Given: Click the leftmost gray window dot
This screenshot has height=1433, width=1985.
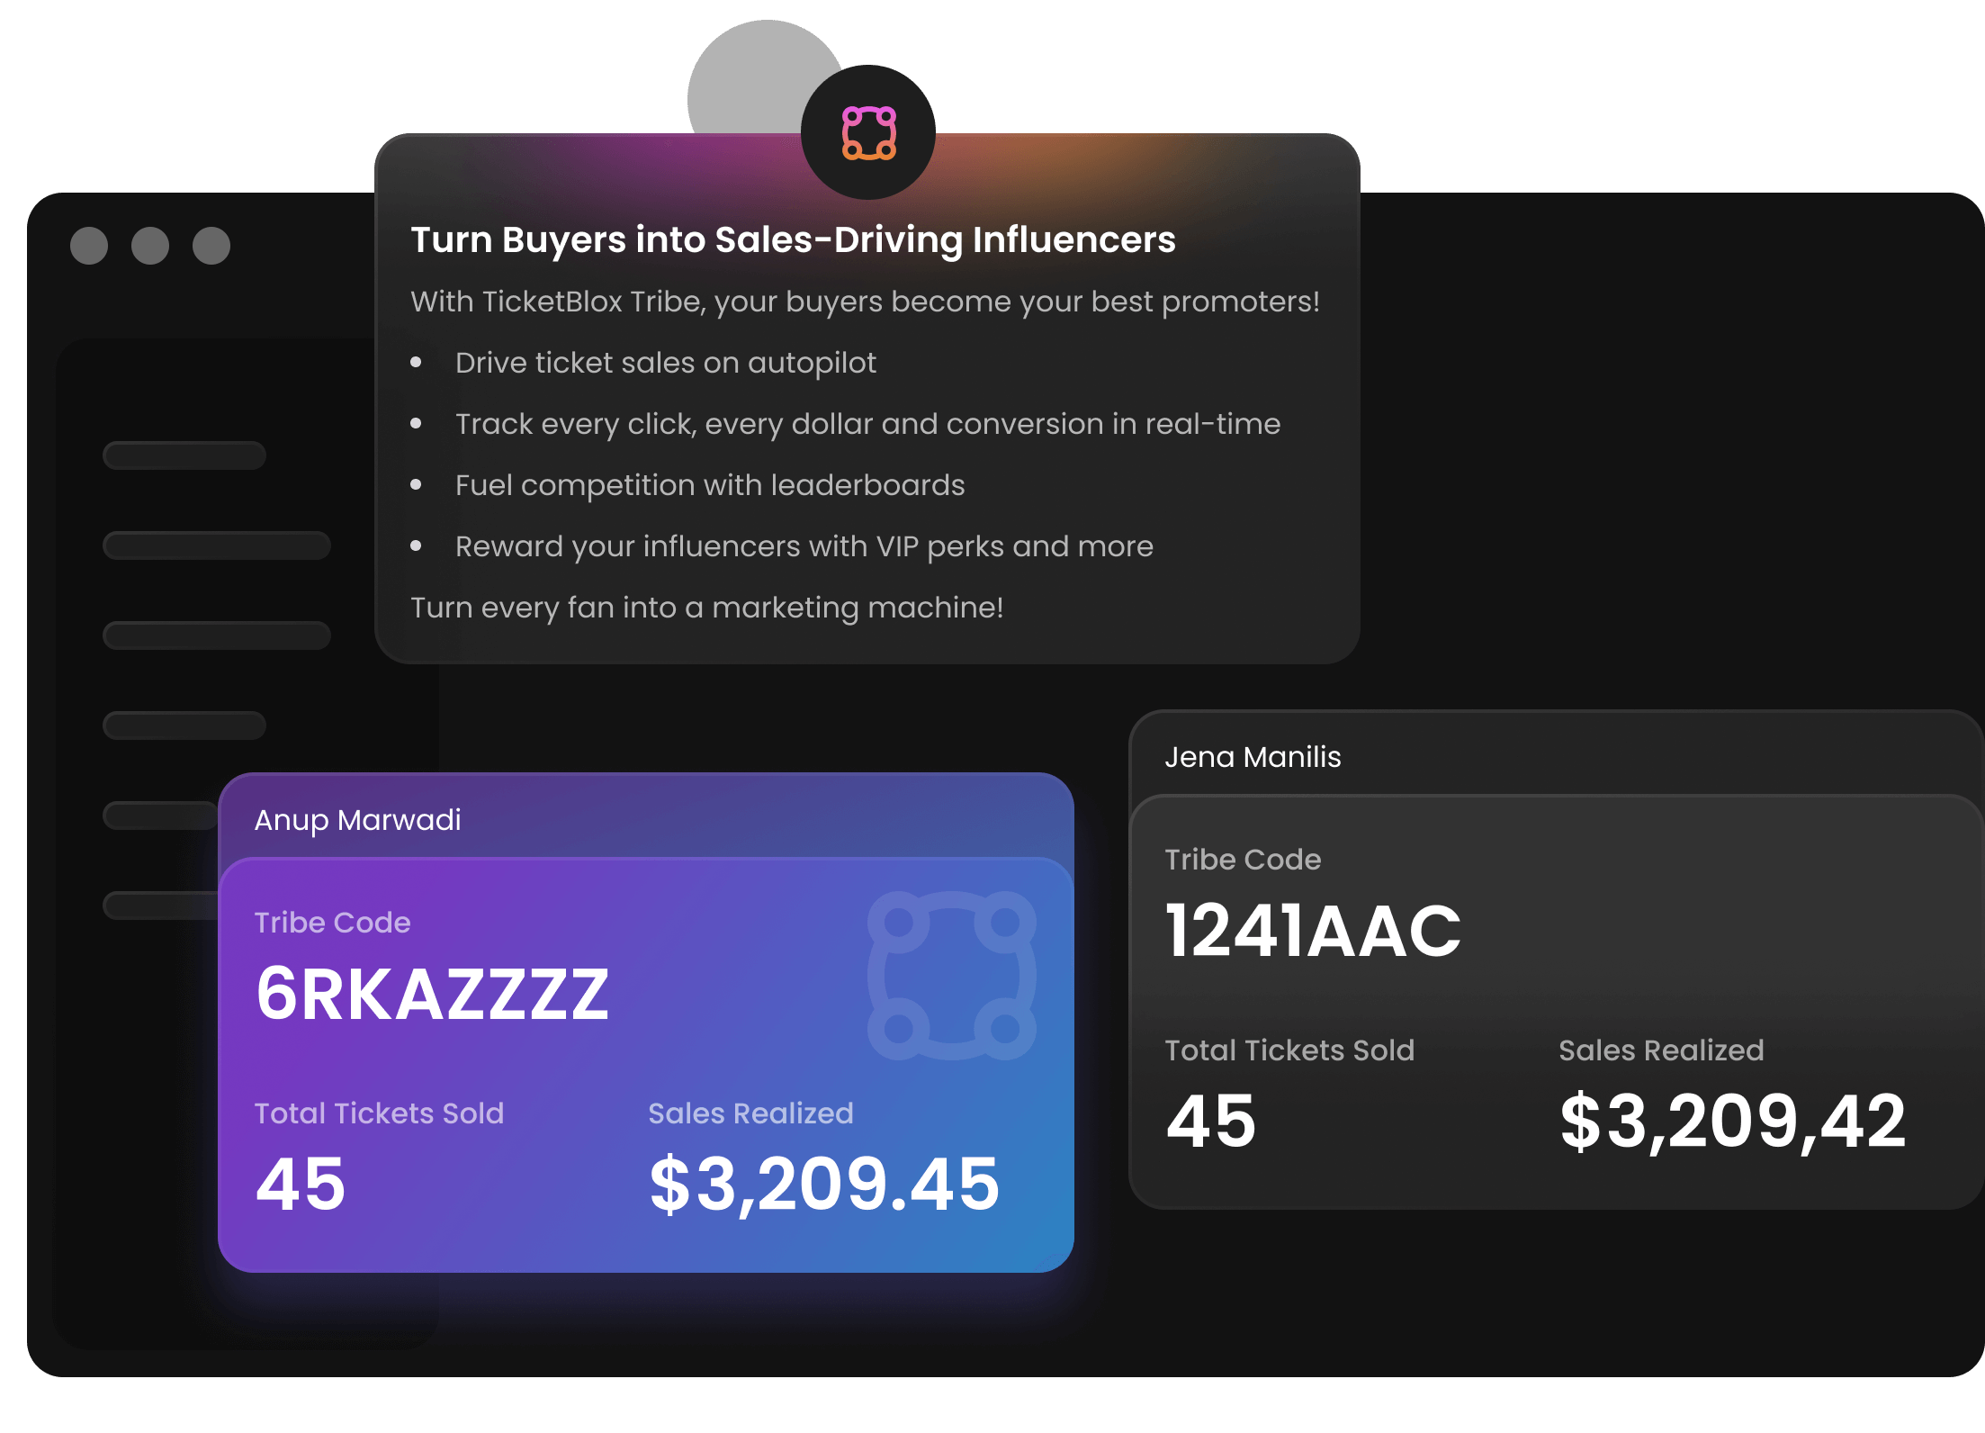Looking at the screenshot, I should pos(89,246).
